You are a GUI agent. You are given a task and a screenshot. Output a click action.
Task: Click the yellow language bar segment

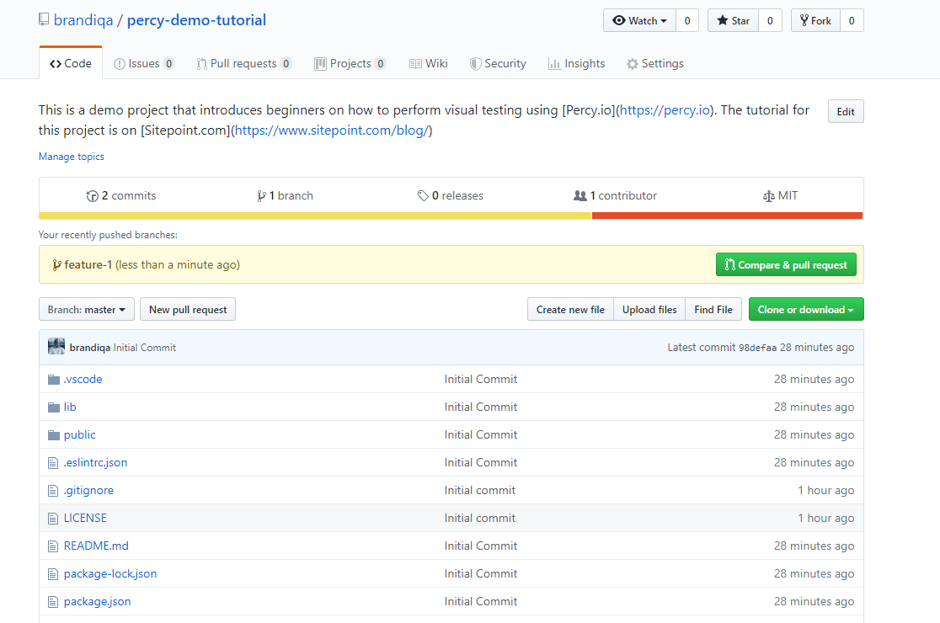click(315, 216)
